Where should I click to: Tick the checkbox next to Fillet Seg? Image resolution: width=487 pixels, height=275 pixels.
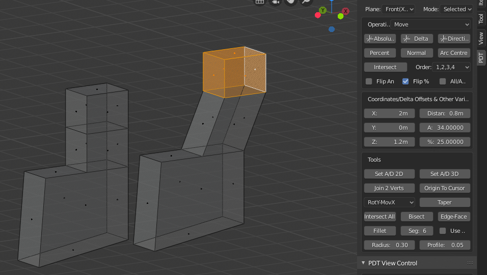click(442, 231)
